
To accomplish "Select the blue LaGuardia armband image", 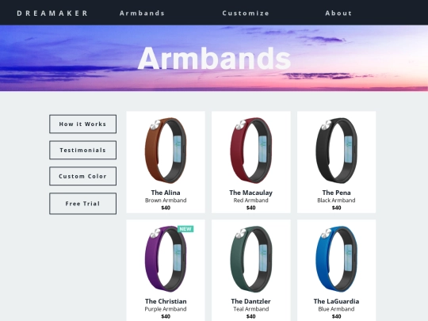I will (x=336, y=258).
